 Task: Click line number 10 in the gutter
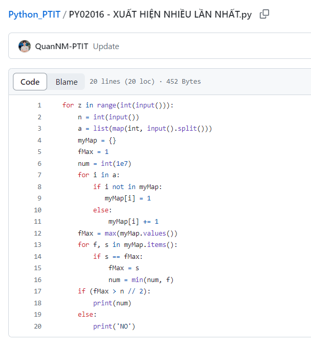pos(37,210)
